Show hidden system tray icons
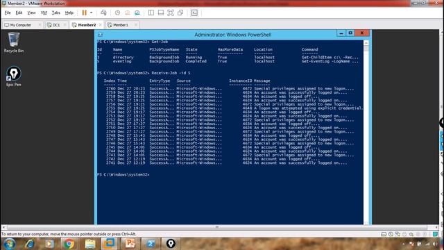Image resolution: width=444 pixels, height=250 pixels. pos(404,244)
